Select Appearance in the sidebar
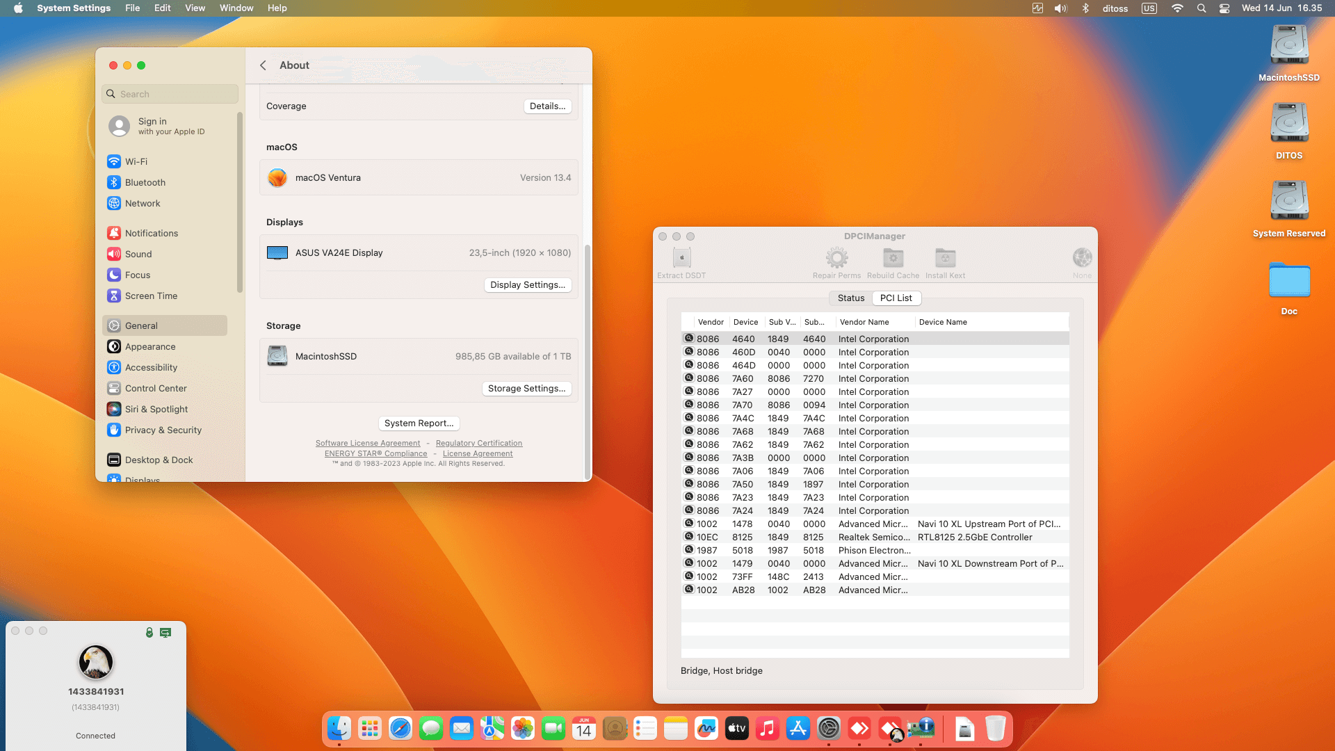The height and width of the screenshot is (751, 1335). pyautogui.click(x=165, y=346)
